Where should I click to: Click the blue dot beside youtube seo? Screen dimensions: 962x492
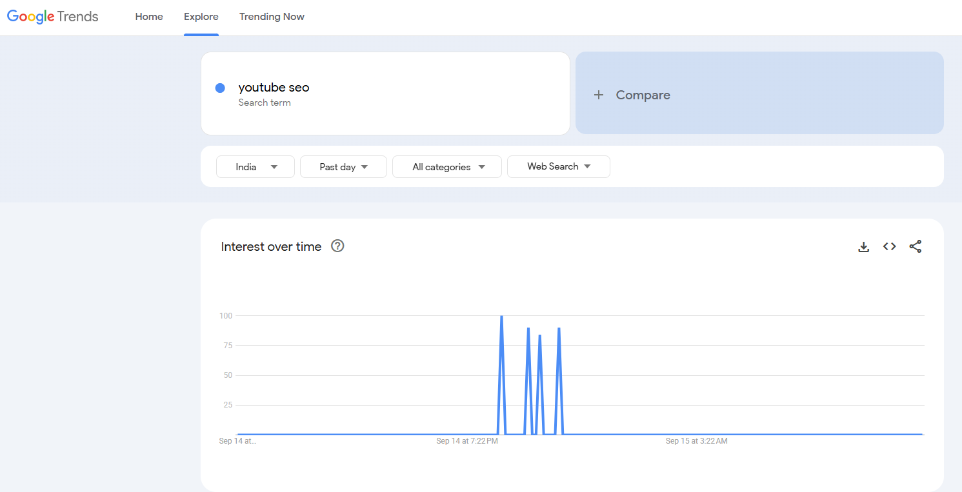coord(220,88)
